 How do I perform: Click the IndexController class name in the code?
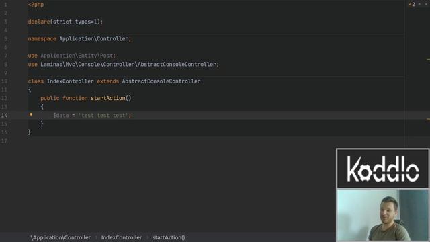pos(70,81)
